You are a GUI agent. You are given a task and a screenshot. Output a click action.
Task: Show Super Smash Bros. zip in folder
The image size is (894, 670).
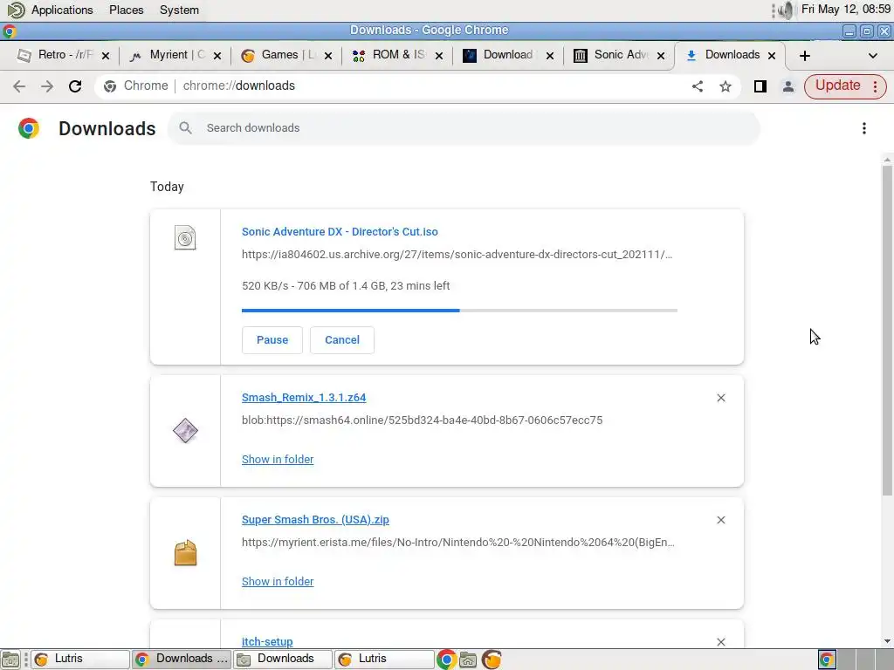pyautogui.click(x=278, y=582)
